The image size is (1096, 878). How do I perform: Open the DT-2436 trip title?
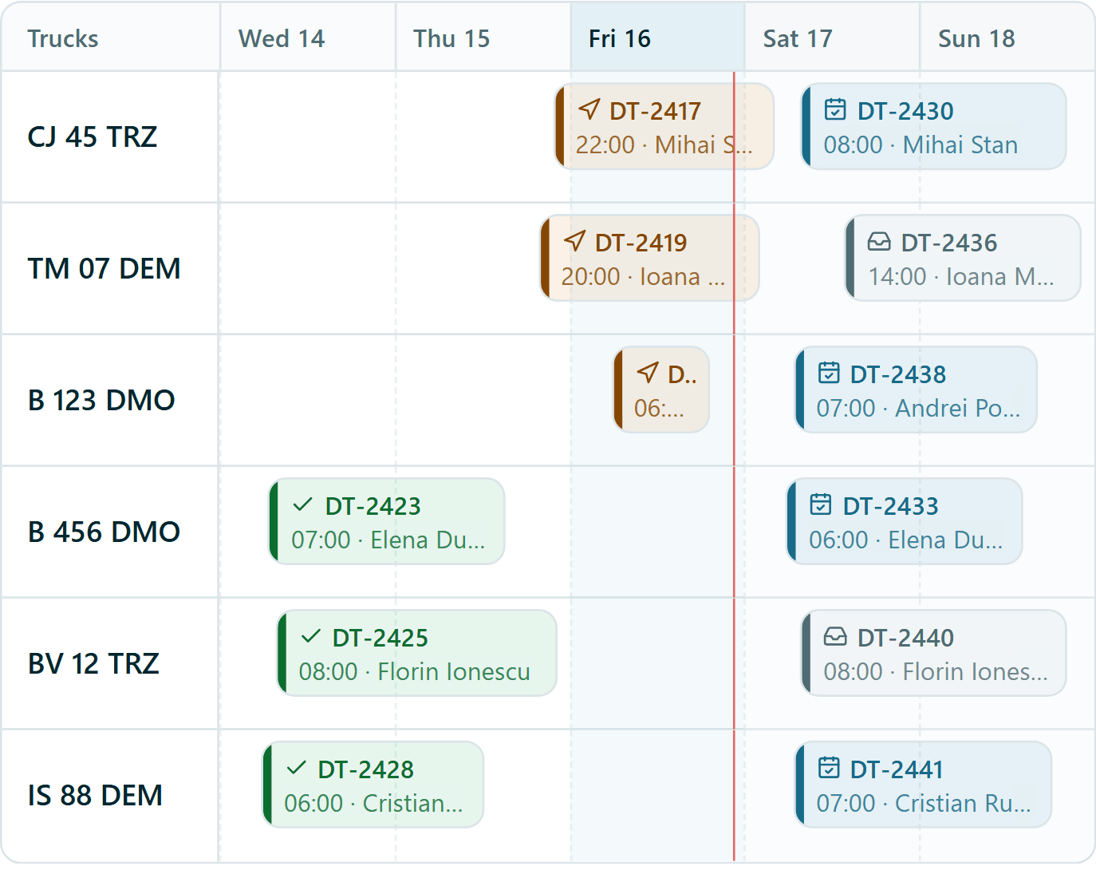tap(949, 243)
